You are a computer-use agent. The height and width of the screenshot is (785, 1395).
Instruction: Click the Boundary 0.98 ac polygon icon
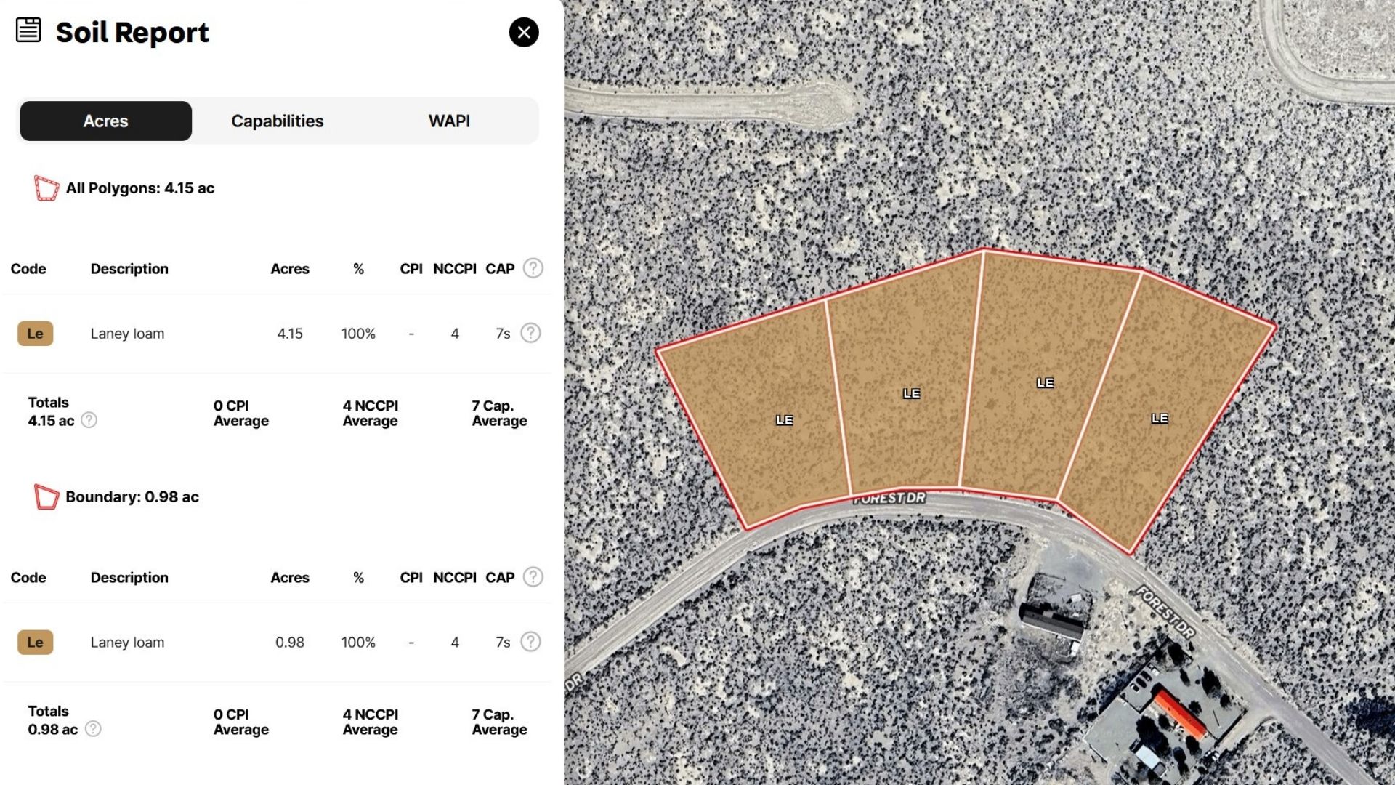click(x=46, y=497)
